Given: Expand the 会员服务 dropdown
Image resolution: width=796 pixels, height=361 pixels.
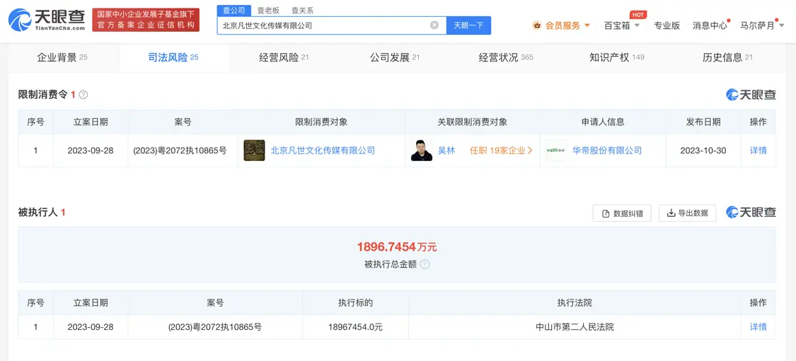Looking at the screenshot, I should 587,25.
